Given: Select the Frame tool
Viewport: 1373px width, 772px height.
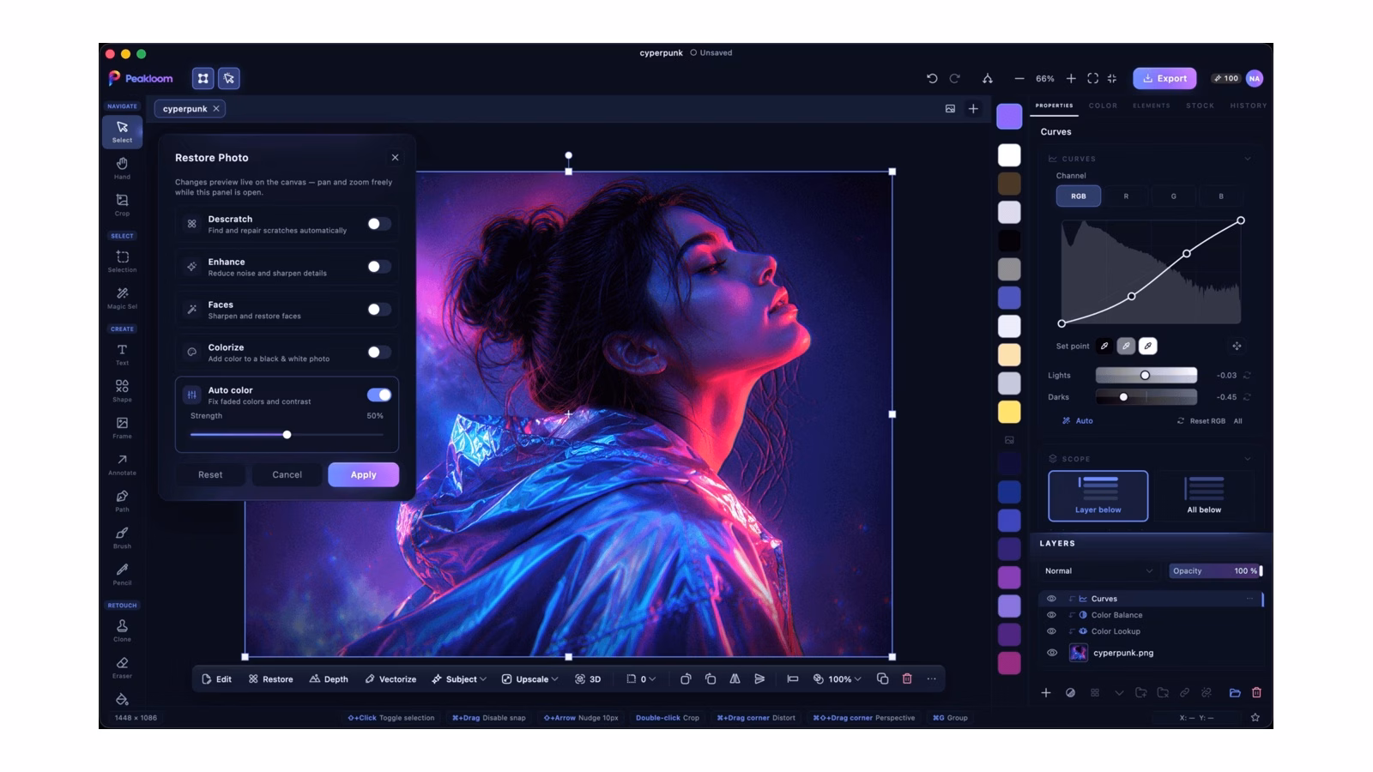Looking at the screenshot, I should tap(122, 427).
